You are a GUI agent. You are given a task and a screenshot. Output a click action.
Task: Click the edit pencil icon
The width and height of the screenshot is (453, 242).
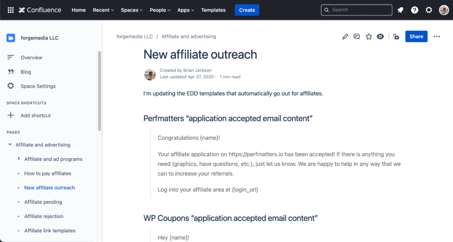pos(346,37)
